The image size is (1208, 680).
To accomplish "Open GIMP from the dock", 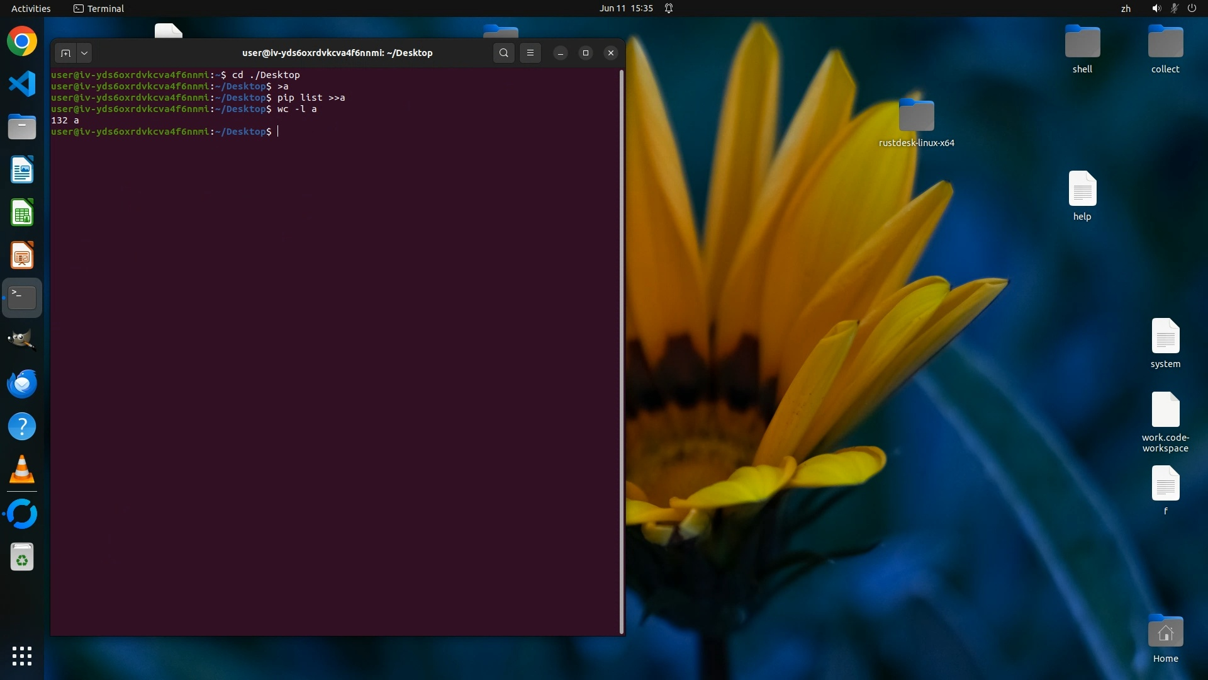I will point(22,340).
